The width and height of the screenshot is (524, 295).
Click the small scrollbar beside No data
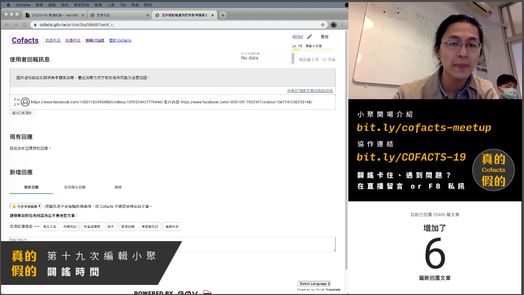(x=293, y=58)
